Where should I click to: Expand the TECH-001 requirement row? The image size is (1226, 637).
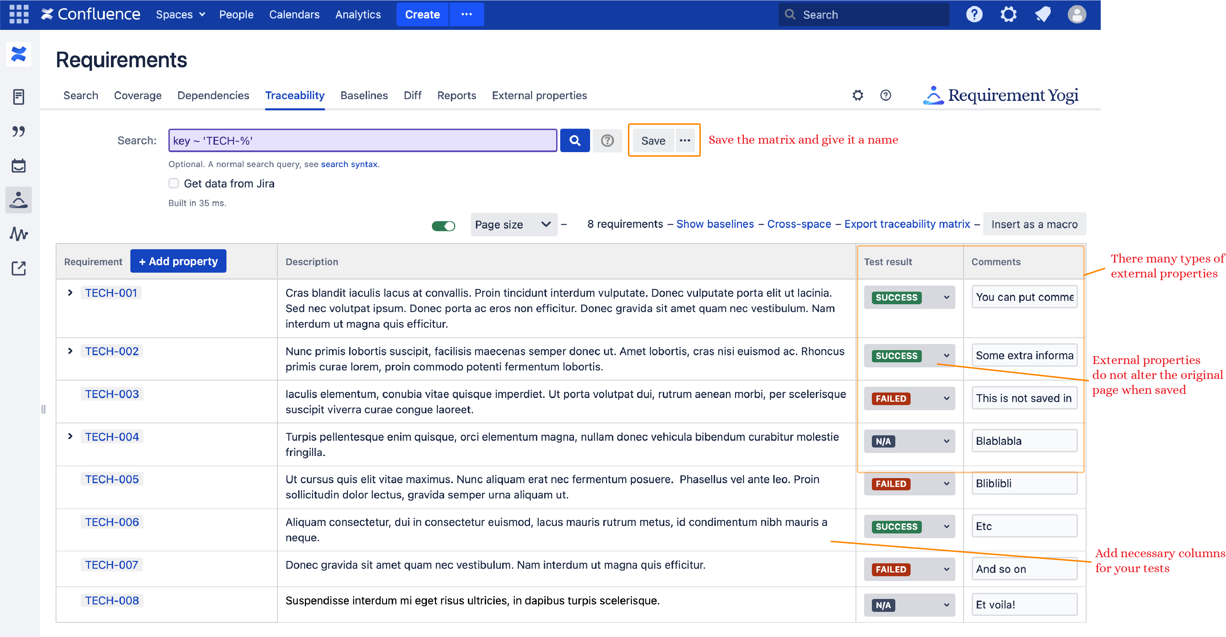[70, 292]
